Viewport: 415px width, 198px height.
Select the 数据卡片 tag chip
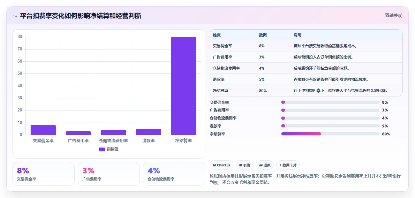click(x=288, y=165)
